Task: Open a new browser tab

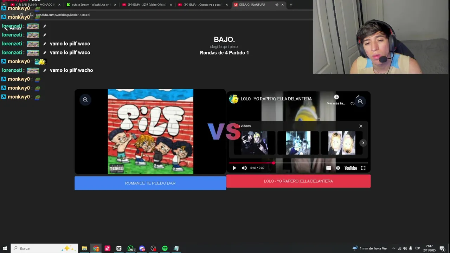Action: point(291,5)
